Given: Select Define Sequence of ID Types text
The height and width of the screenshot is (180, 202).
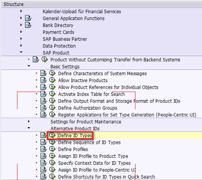Looking at the screenshot, I should point(89,142).
